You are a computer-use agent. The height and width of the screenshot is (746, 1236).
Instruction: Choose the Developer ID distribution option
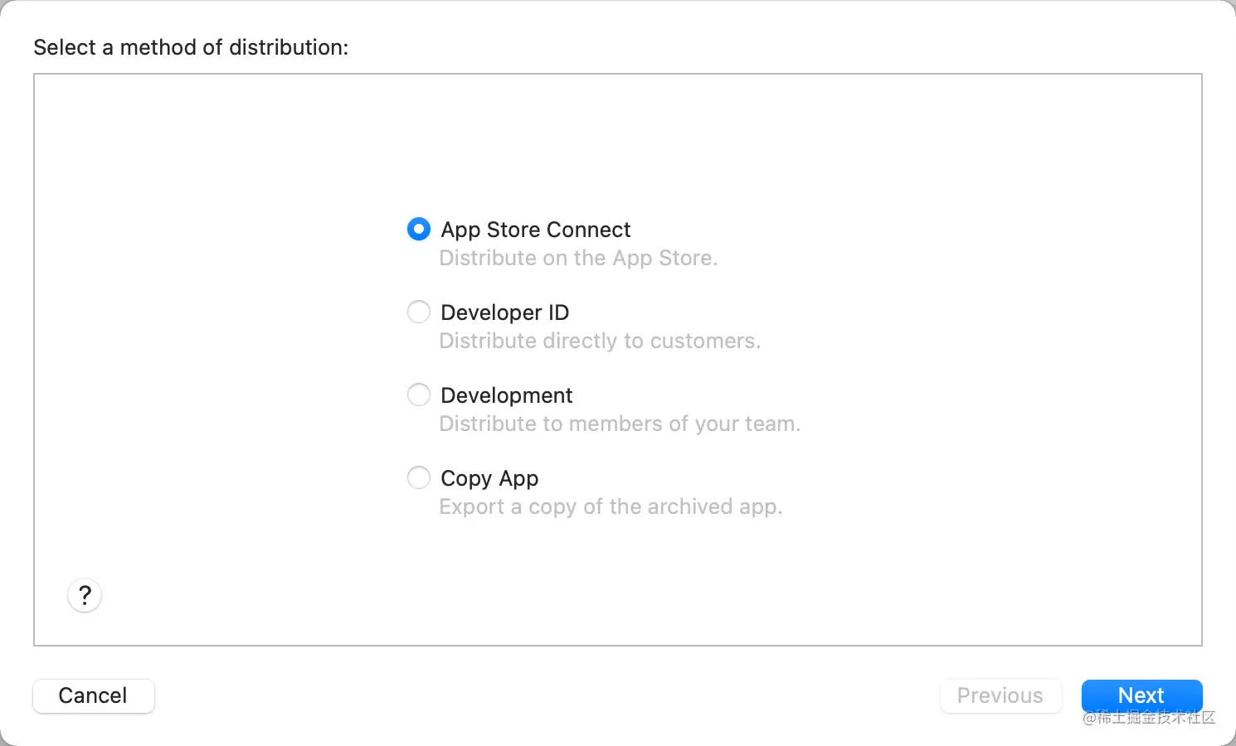coord(419,312)
